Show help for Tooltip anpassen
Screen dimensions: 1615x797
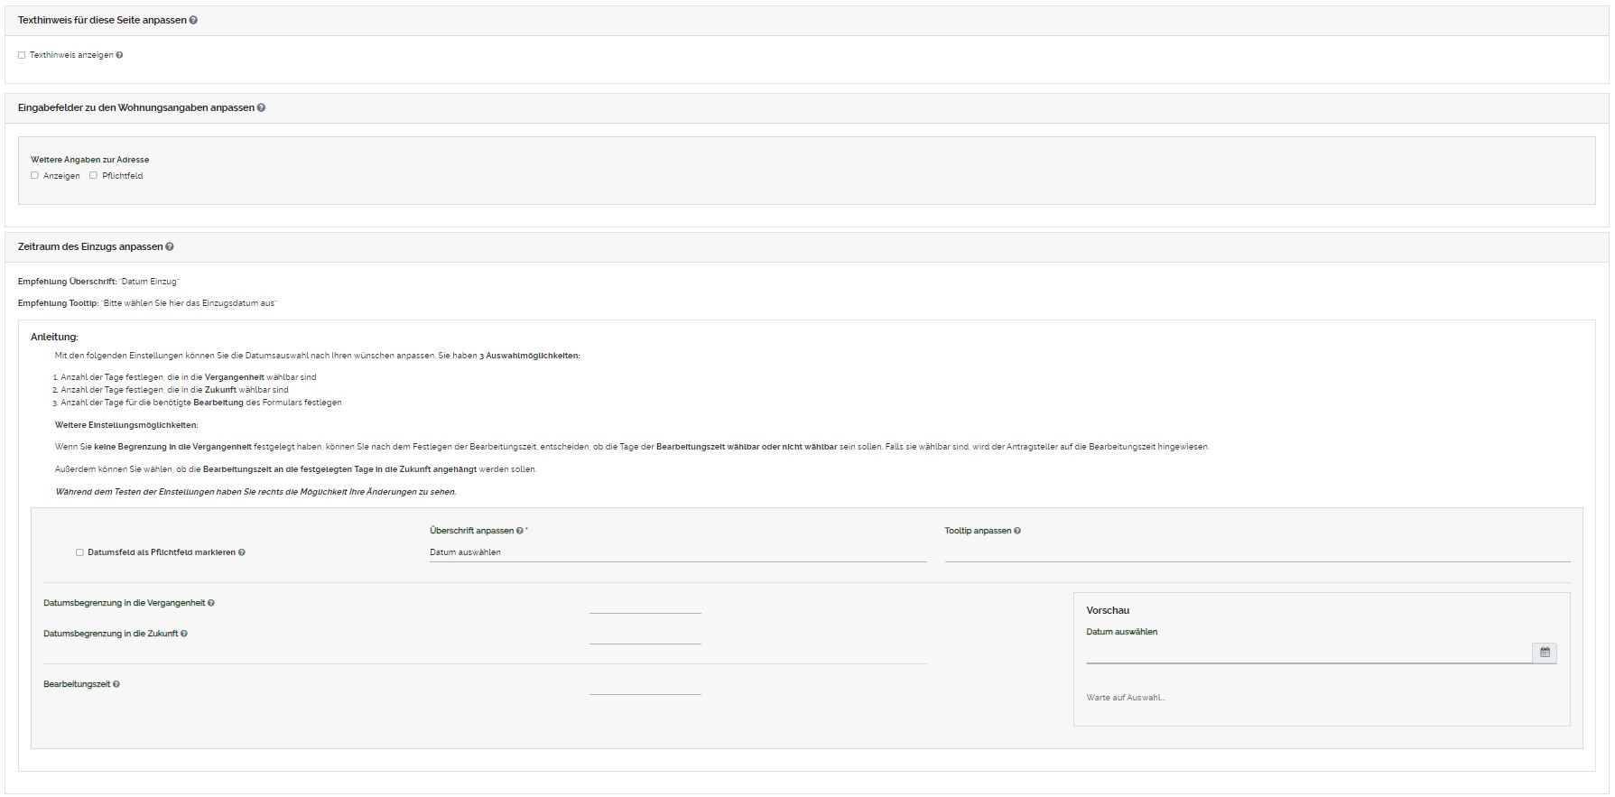(1017, 531)
